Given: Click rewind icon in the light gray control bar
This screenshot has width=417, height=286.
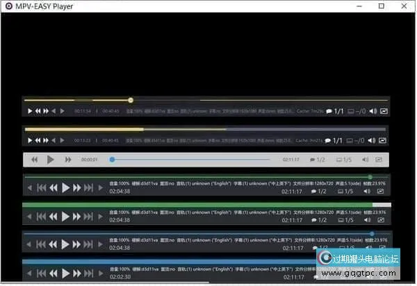Looking at the screenshot, I should [x=33, y=160].
